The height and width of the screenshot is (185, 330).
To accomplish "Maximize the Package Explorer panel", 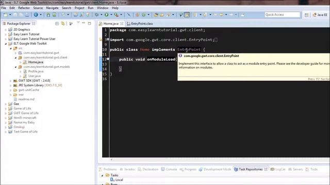I will [89, 23].
